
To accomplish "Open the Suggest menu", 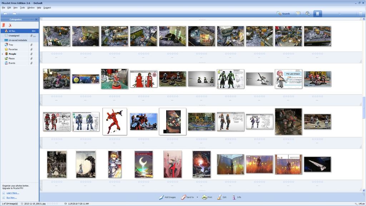I will pyautogui.click(x=46, y=8).
